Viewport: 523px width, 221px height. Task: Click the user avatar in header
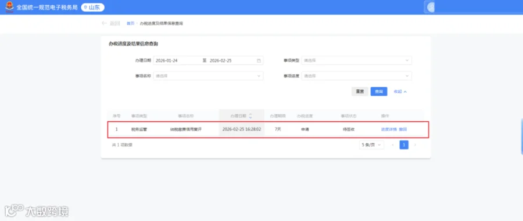pyautogui.click(x=432, y=8)
